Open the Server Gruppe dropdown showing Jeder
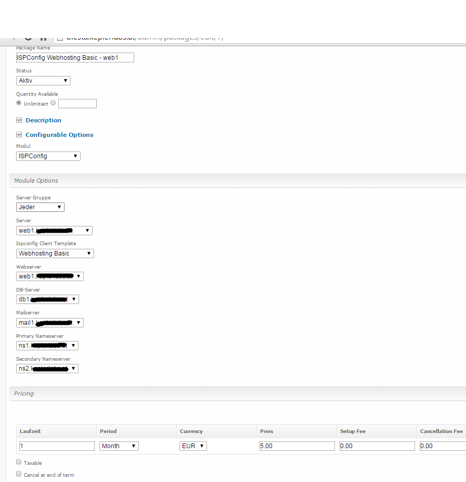The height and width of the screenshot is (482, 466). click(x=40, y=207)
